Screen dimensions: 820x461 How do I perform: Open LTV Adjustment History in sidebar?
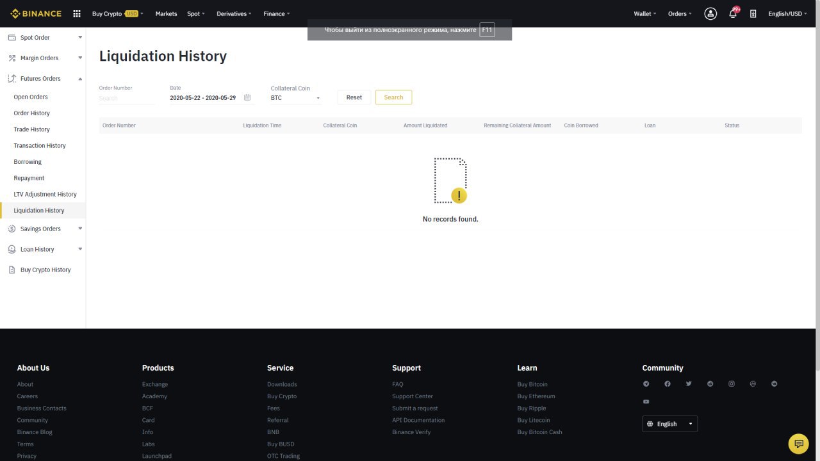click(x=45, y=194)
